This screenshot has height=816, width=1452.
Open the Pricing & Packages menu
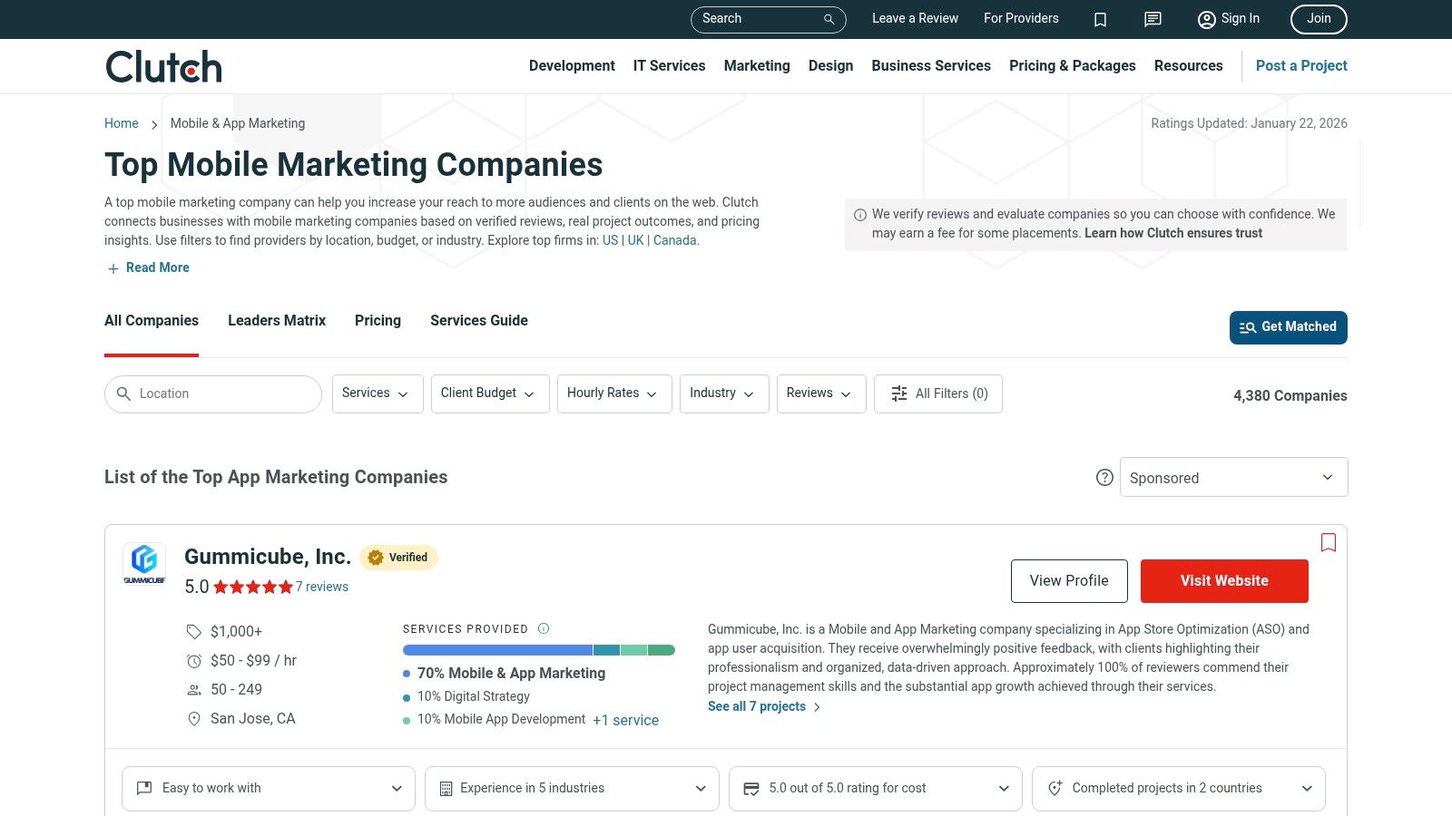point(1072,66)
